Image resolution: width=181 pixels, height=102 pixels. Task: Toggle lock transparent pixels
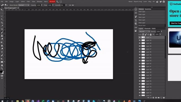point(143,35)
